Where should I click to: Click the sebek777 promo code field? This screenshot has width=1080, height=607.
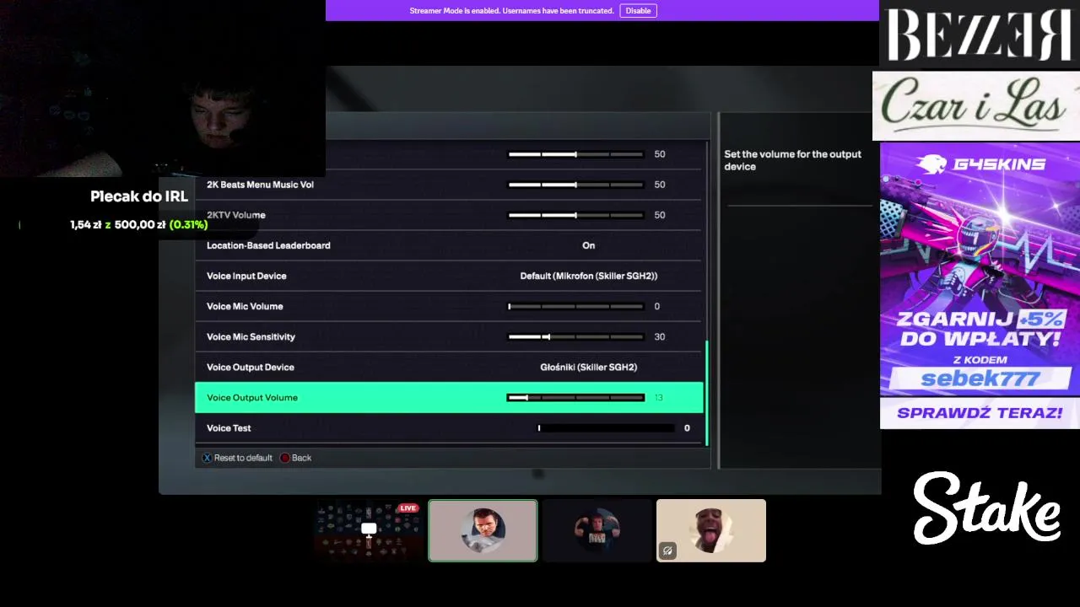coord(980,379)
